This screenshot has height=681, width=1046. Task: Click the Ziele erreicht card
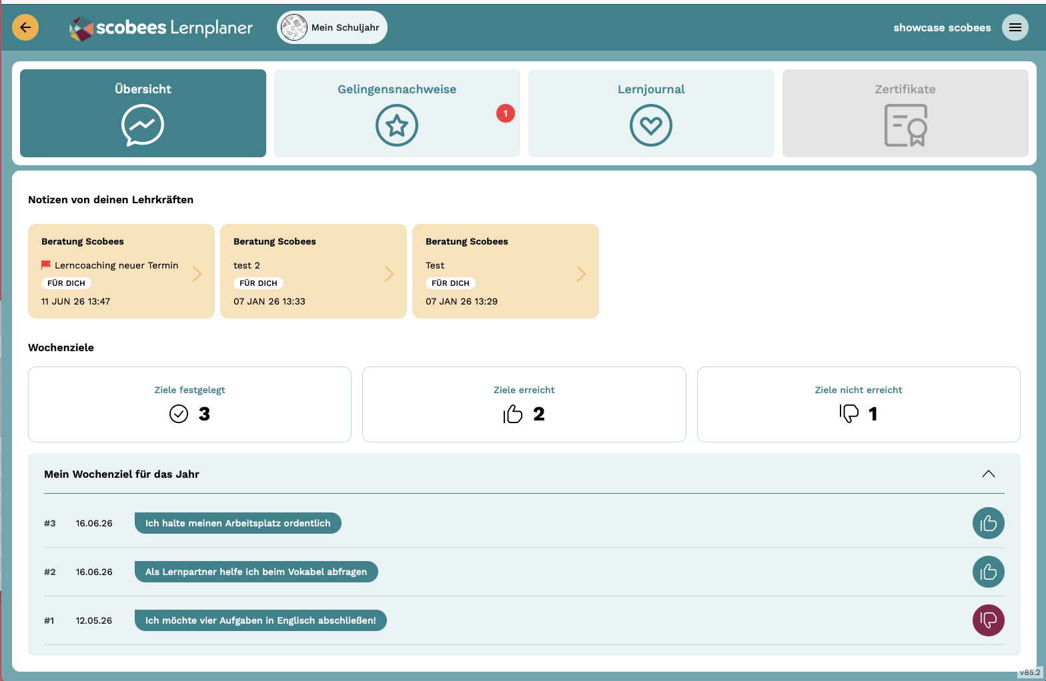(524, 404)
